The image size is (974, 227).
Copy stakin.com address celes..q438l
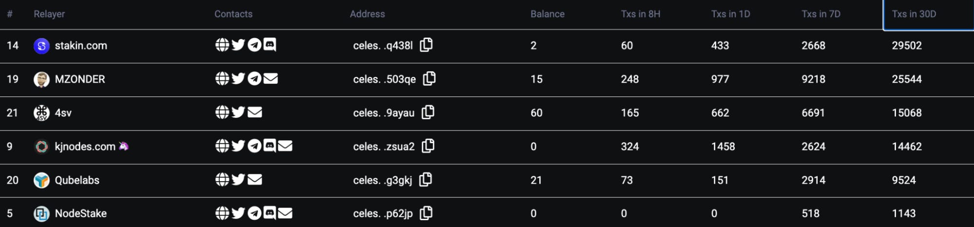(x=426, y=45)
